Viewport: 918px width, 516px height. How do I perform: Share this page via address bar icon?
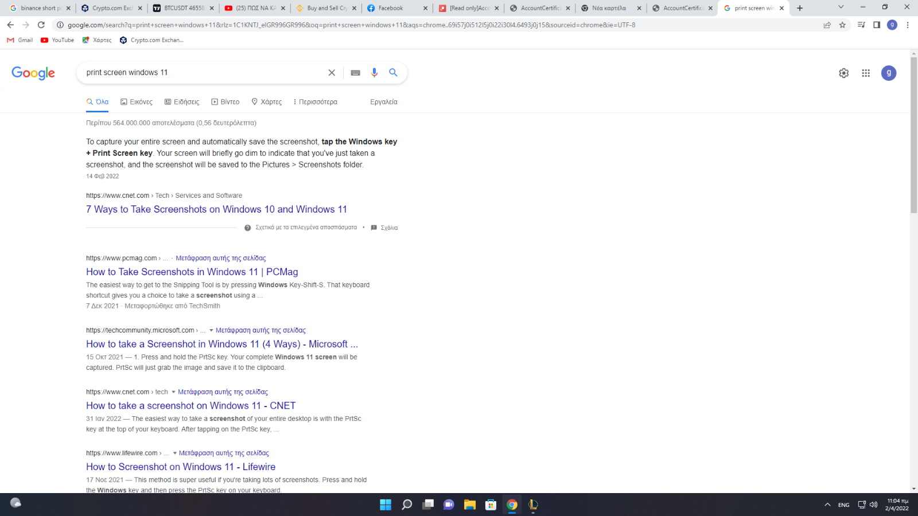point(827,25)
